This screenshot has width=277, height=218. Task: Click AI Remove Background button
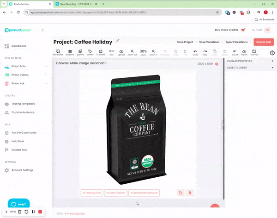[144, 193]
